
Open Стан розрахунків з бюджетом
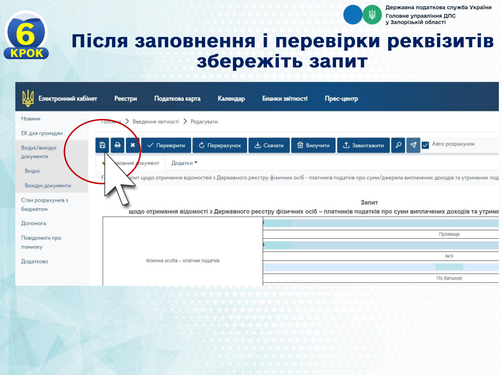[44, 204]
